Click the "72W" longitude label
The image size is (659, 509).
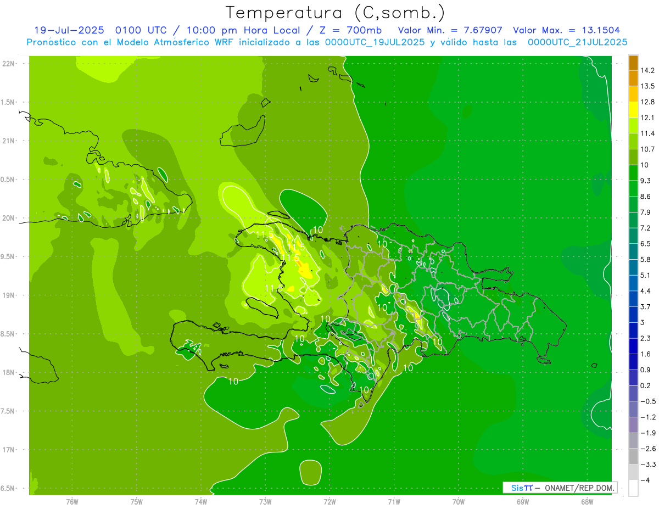point(330,502)
